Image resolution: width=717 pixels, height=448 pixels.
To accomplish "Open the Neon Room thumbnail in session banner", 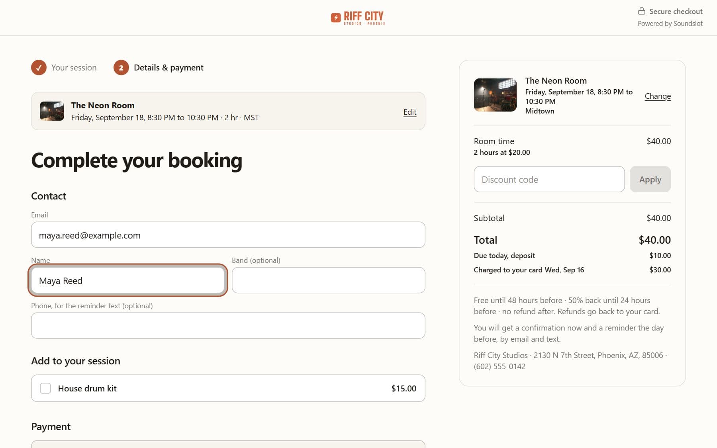I will click(x=52, y=111).
